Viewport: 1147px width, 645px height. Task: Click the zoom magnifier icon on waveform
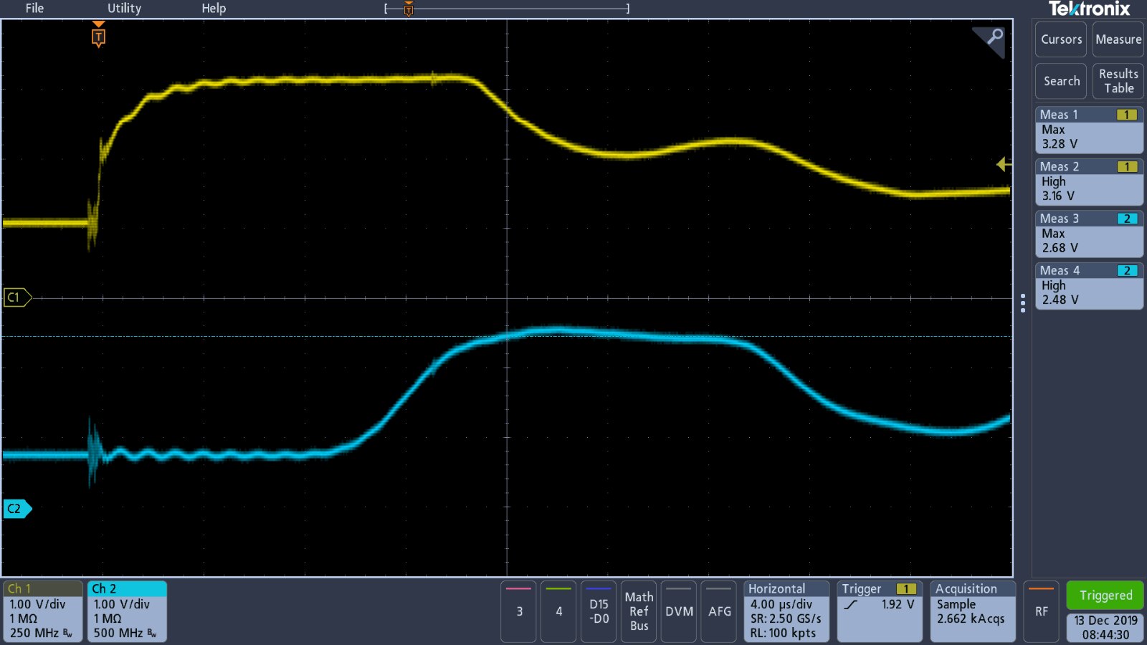click(x=993, y=37)
